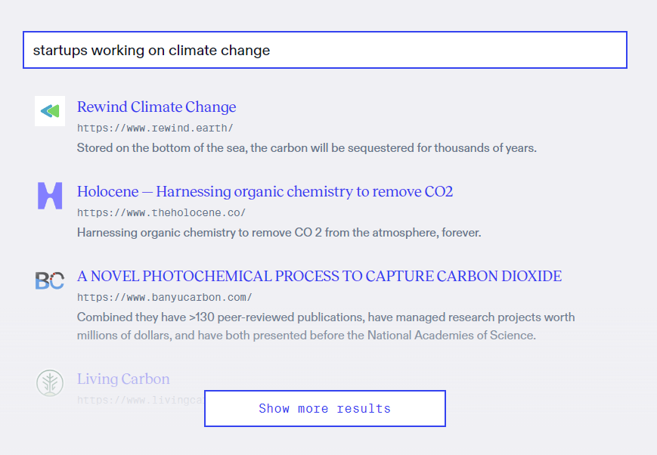Click the 'Combined they have >130 peer-reviewed publications' line

tap(325, 317)
